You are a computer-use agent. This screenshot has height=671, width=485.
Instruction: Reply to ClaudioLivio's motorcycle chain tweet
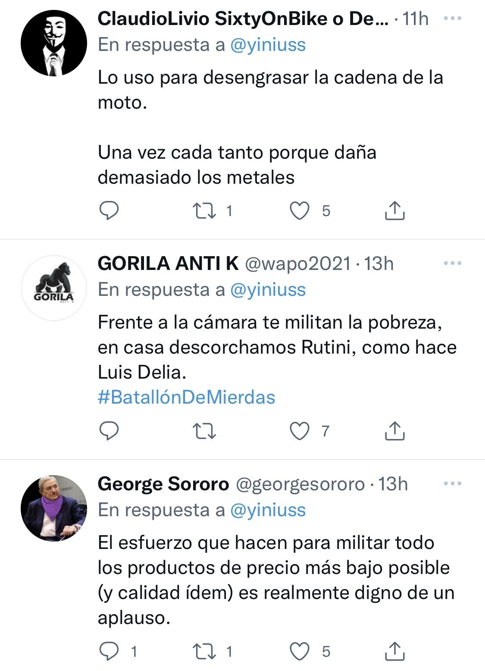(x=109, y=210)
